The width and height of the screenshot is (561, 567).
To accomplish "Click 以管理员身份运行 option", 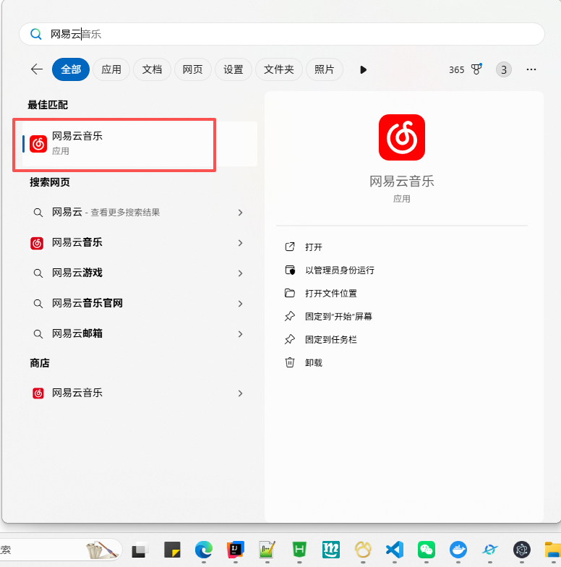I will point(339,270).
